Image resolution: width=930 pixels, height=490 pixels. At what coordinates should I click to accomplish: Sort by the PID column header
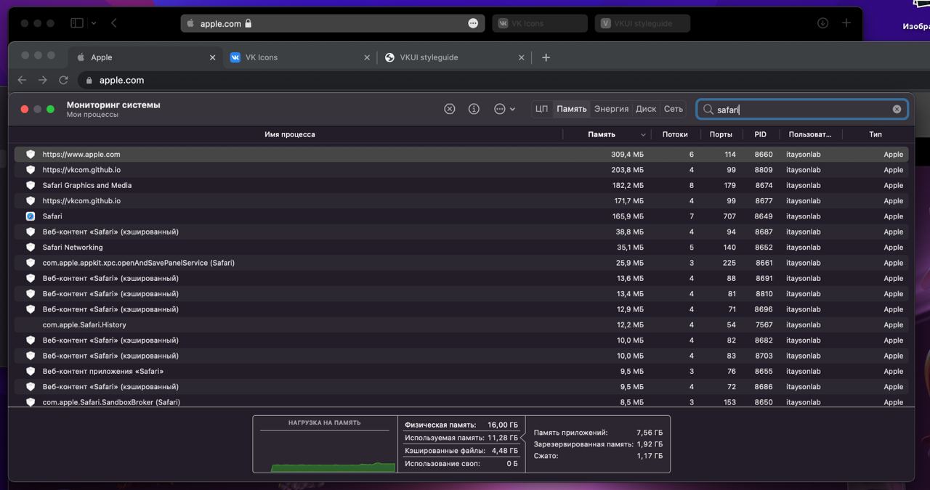pos(760,134)
